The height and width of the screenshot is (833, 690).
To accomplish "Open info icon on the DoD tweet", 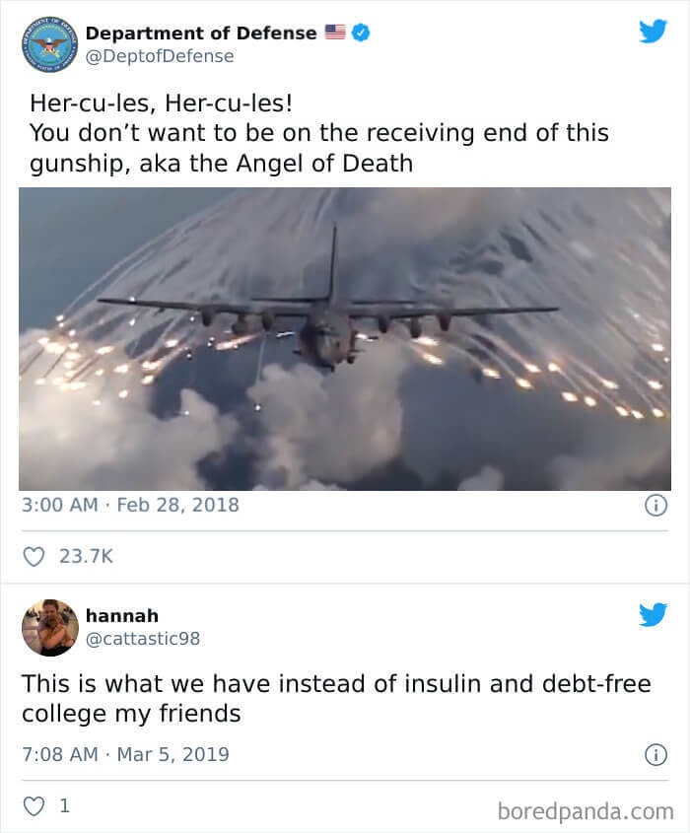I will pos(655,505).
